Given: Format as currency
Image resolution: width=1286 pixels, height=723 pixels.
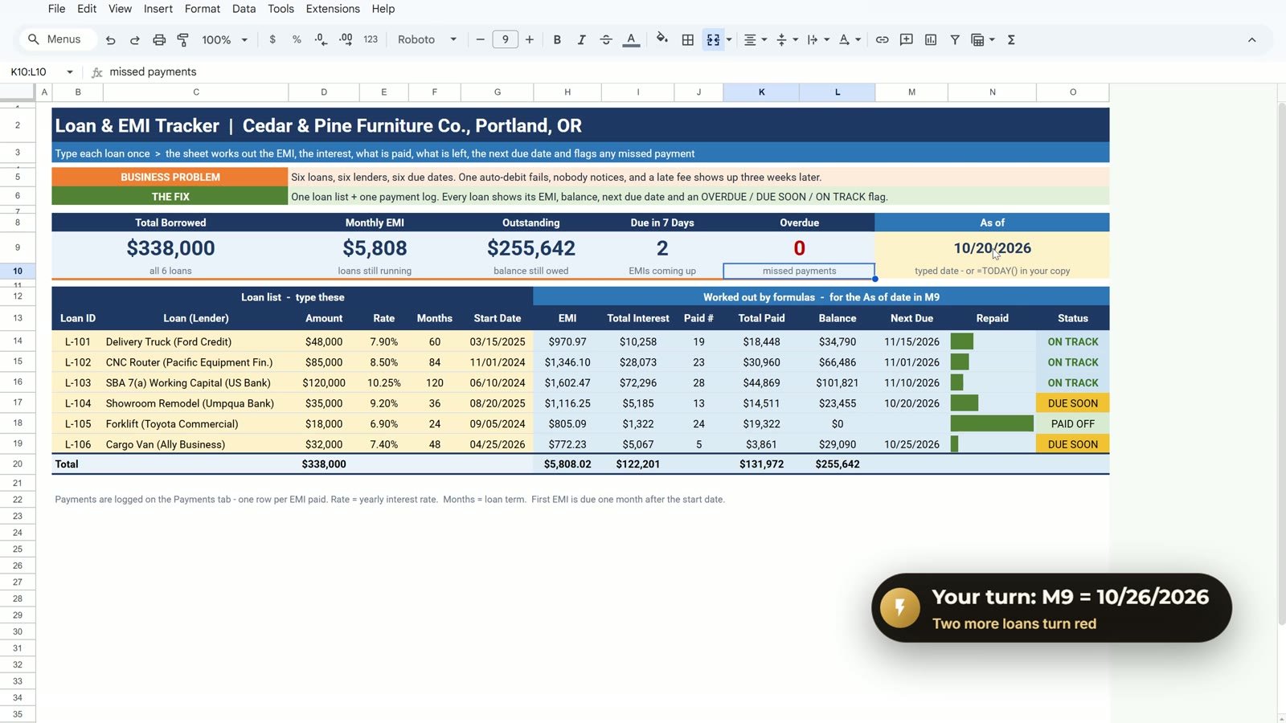Looking at the screenshot, I should pos(272,39).
